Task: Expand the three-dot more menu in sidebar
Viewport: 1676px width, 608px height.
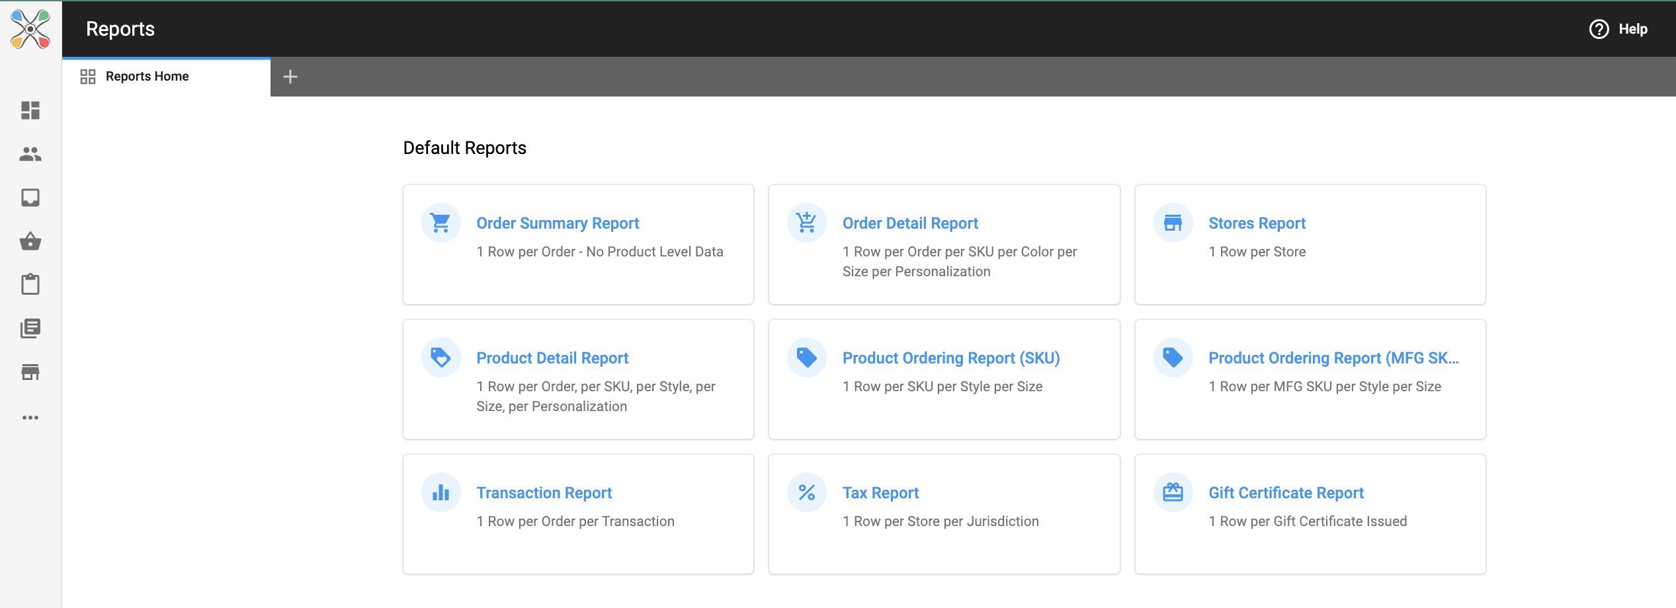Action: tap(30, 418)
